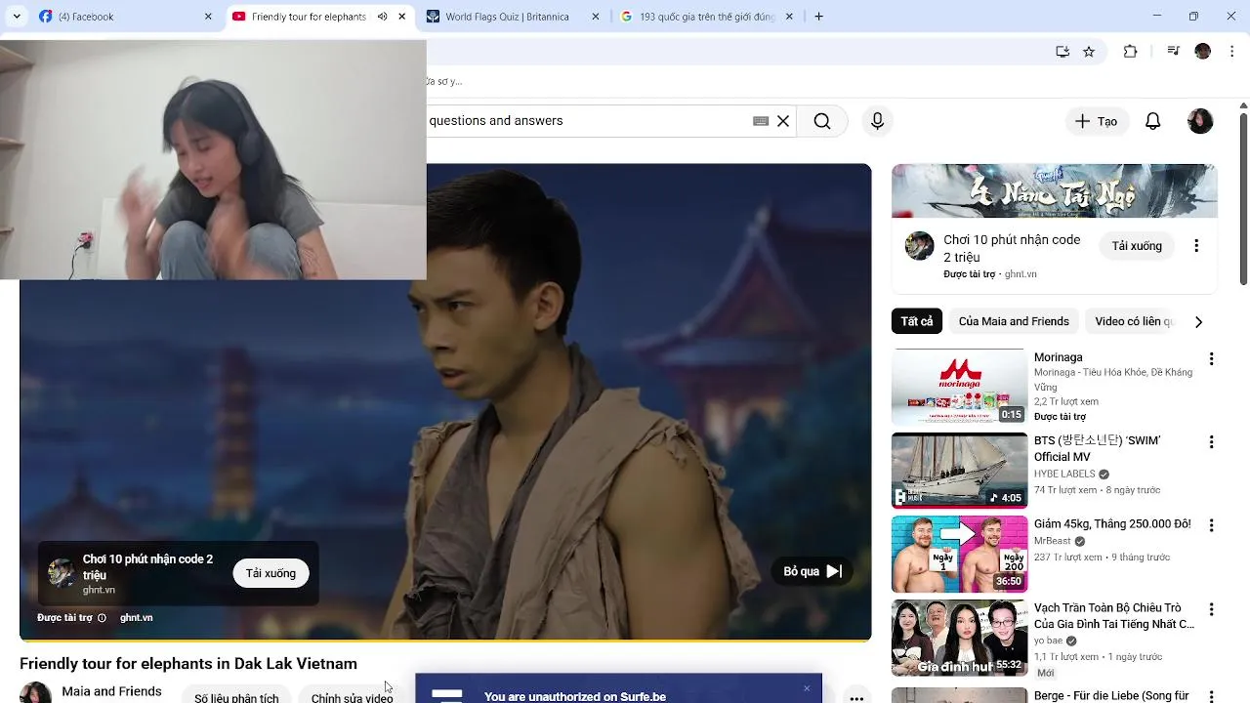The height and width of the screenshot is (703, 1250).
Task: Switch to World Flags Quiz Britannica tab
Action: [x=506, y=17]
